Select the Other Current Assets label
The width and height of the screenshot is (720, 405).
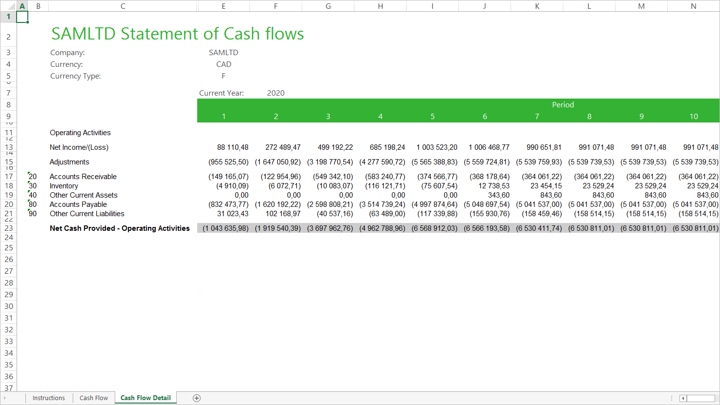tap(83, 195)
